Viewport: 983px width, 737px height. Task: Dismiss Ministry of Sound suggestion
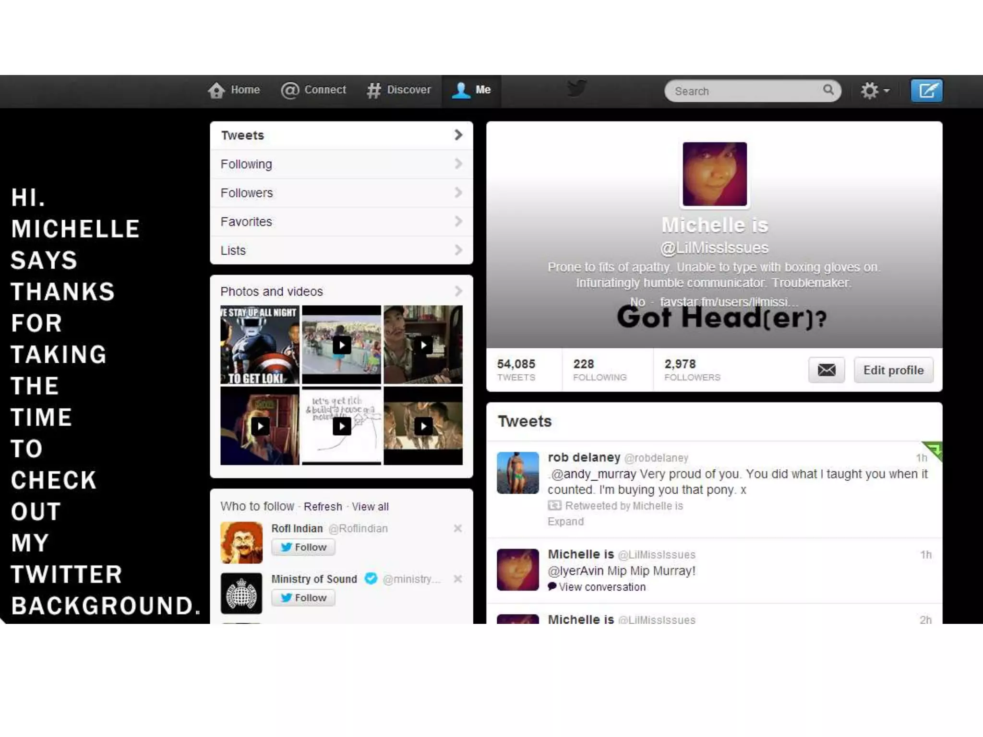coord(457,579)
